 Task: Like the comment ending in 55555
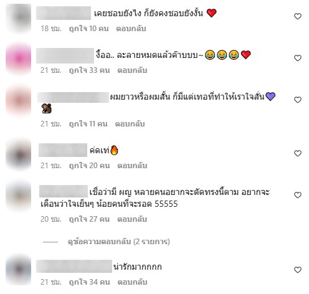[298, 195]
